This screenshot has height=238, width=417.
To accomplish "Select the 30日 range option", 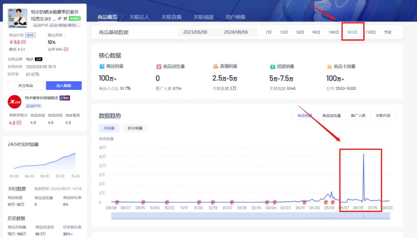I will pos(300,32).
